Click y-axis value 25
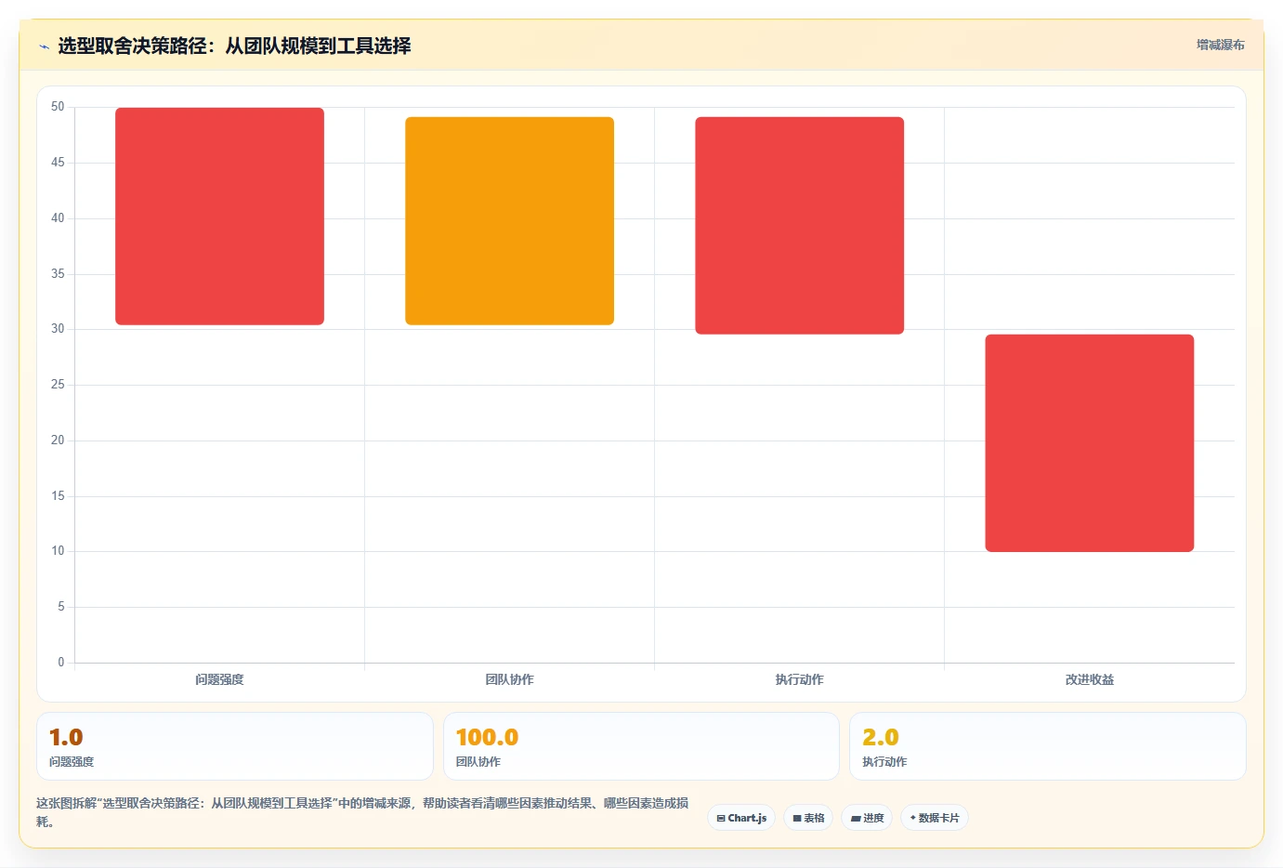 [x=58, y=385]
